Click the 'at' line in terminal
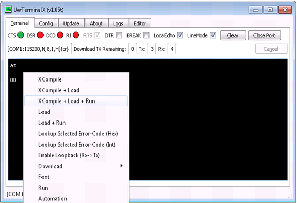This screenshot has width=297, height=203. point(13,66)
